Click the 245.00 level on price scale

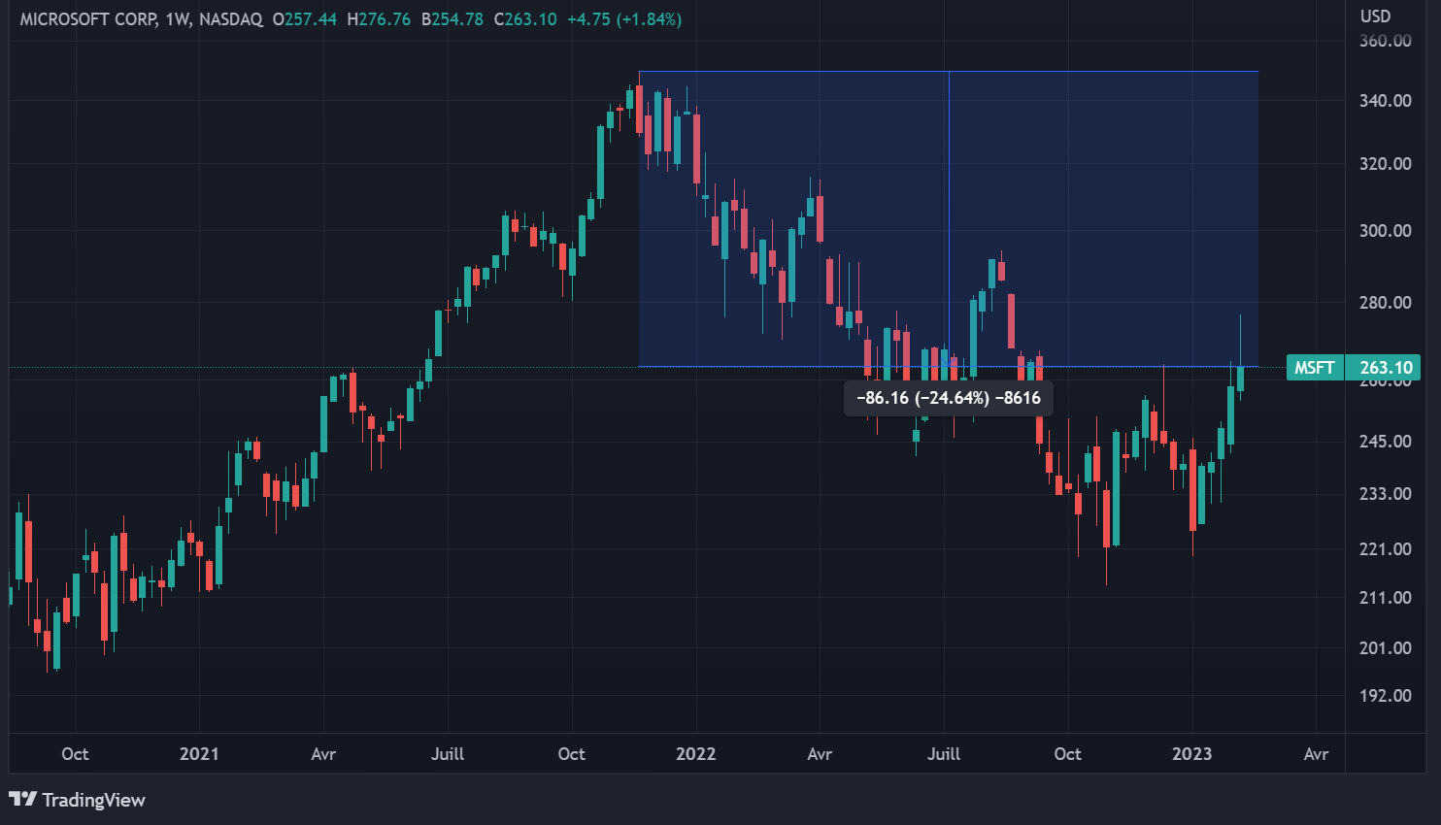point(1385,442)
